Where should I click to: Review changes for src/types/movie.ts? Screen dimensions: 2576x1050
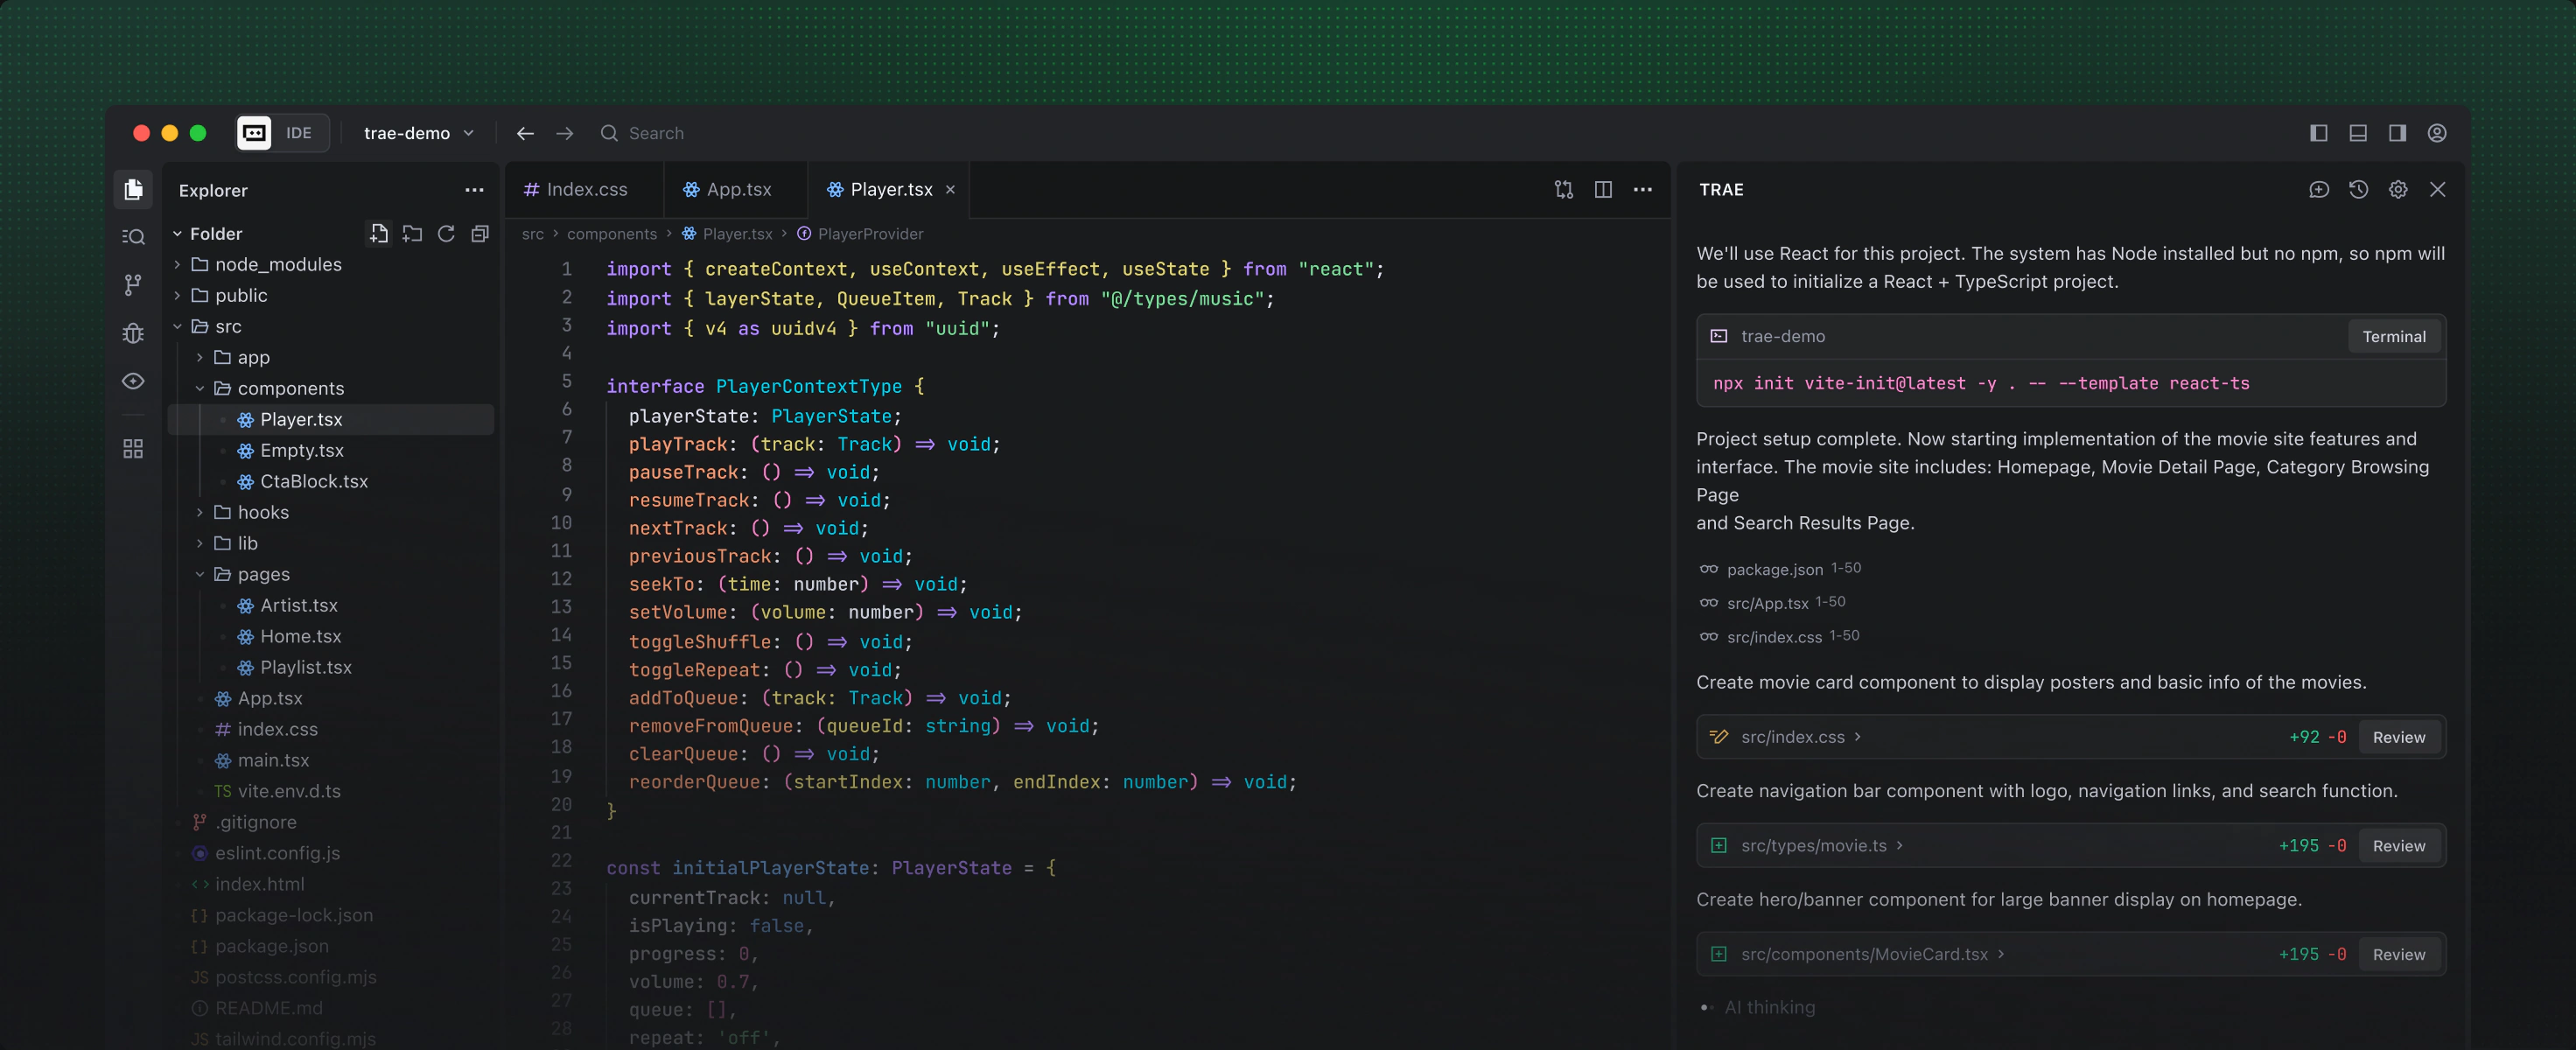(x=2399, y=846)
